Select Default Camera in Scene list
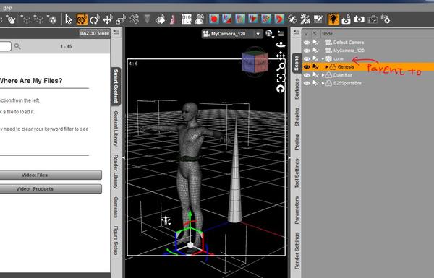Viewport: 434px width, 278px height. coord(349,43)
